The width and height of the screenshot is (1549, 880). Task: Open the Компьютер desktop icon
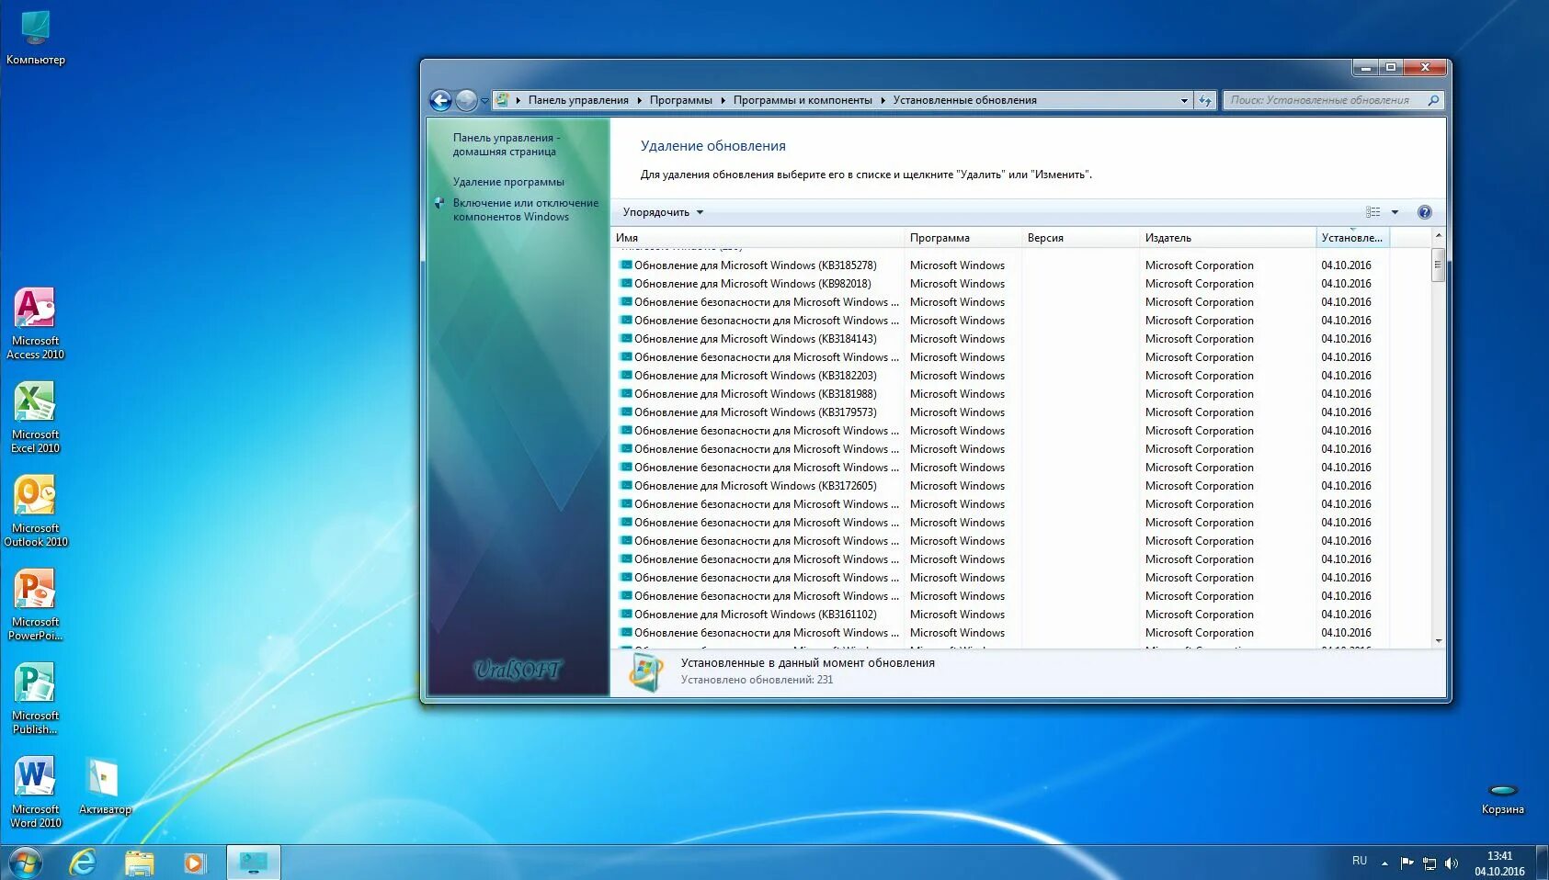[35, 38]
